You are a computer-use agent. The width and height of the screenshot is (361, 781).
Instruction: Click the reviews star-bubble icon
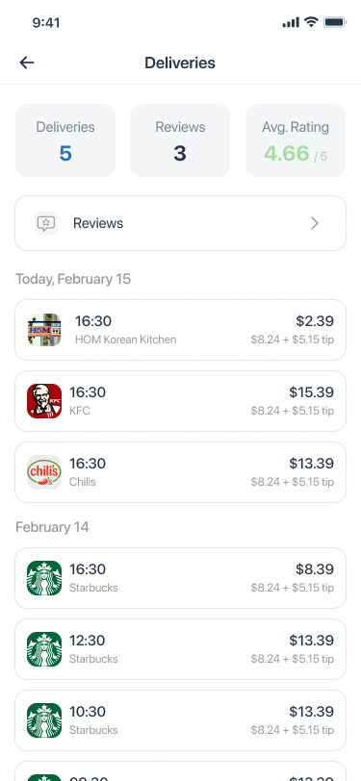click(x=46, y=223)
